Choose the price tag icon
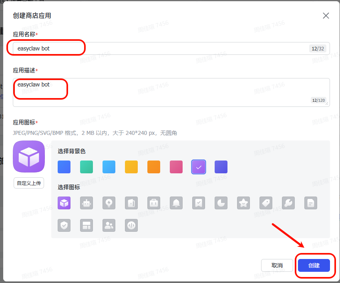Screen dimensions: 340x283 (266, 203)
